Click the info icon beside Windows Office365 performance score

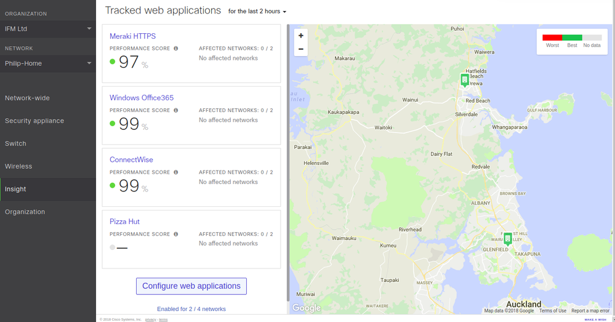pos(175,111)
